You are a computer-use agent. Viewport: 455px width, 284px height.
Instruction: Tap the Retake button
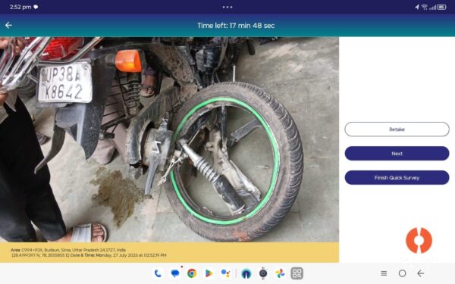[x=397, y=130]
